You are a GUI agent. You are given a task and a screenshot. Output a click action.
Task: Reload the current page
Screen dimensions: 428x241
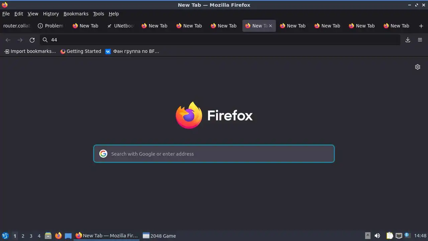pyautogui.click(x=32, y=40)
